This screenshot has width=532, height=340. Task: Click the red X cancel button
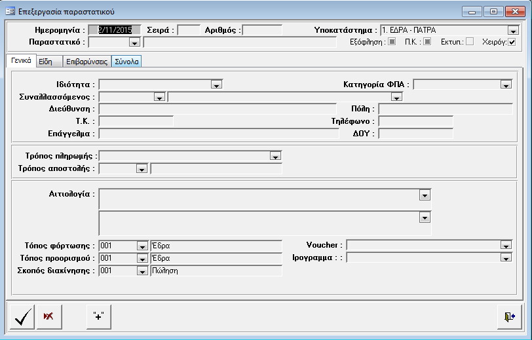click(48, 316)
